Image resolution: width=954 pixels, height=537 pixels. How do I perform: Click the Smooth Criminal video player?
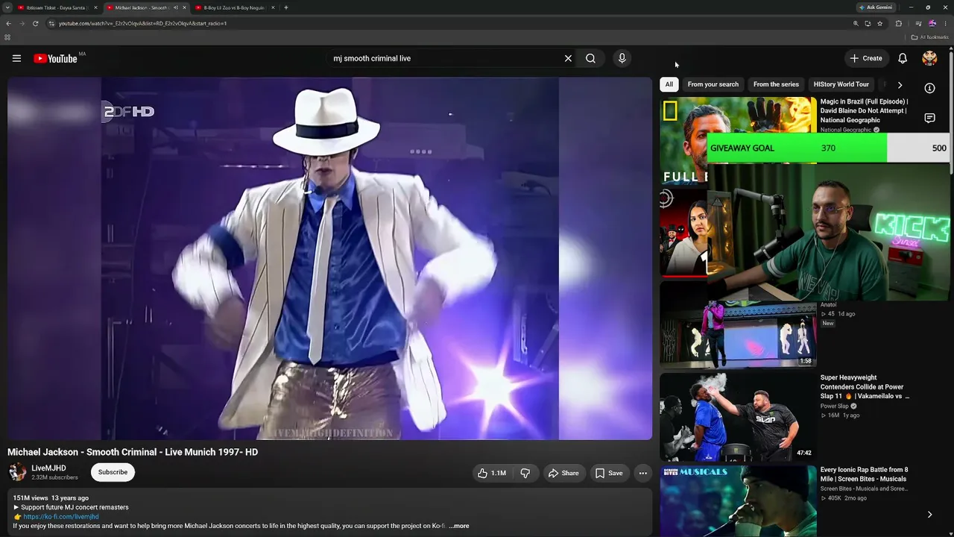click(329, 258)
